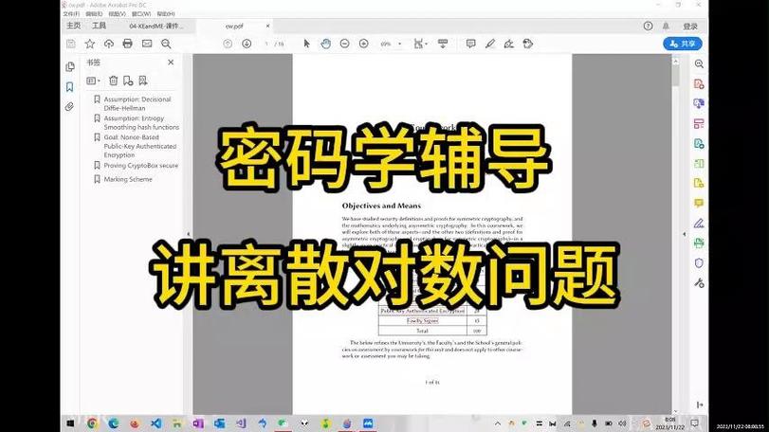This screenshot has width=769, height=432.
Task: Activate the hand pan tool
Action: tap(325, 44)
